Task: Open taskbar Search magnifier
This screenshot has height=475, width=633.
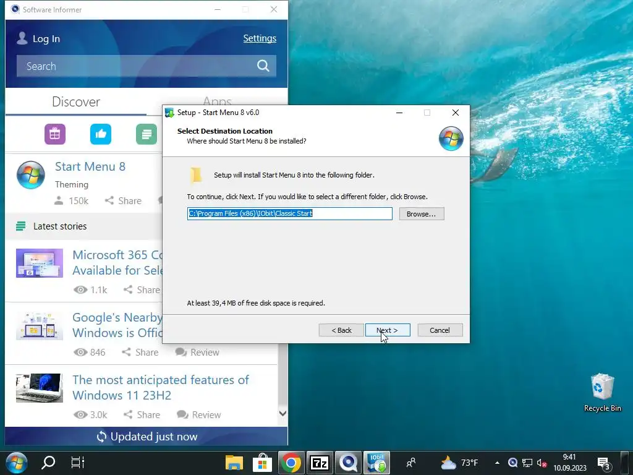Action: (48, 462)
